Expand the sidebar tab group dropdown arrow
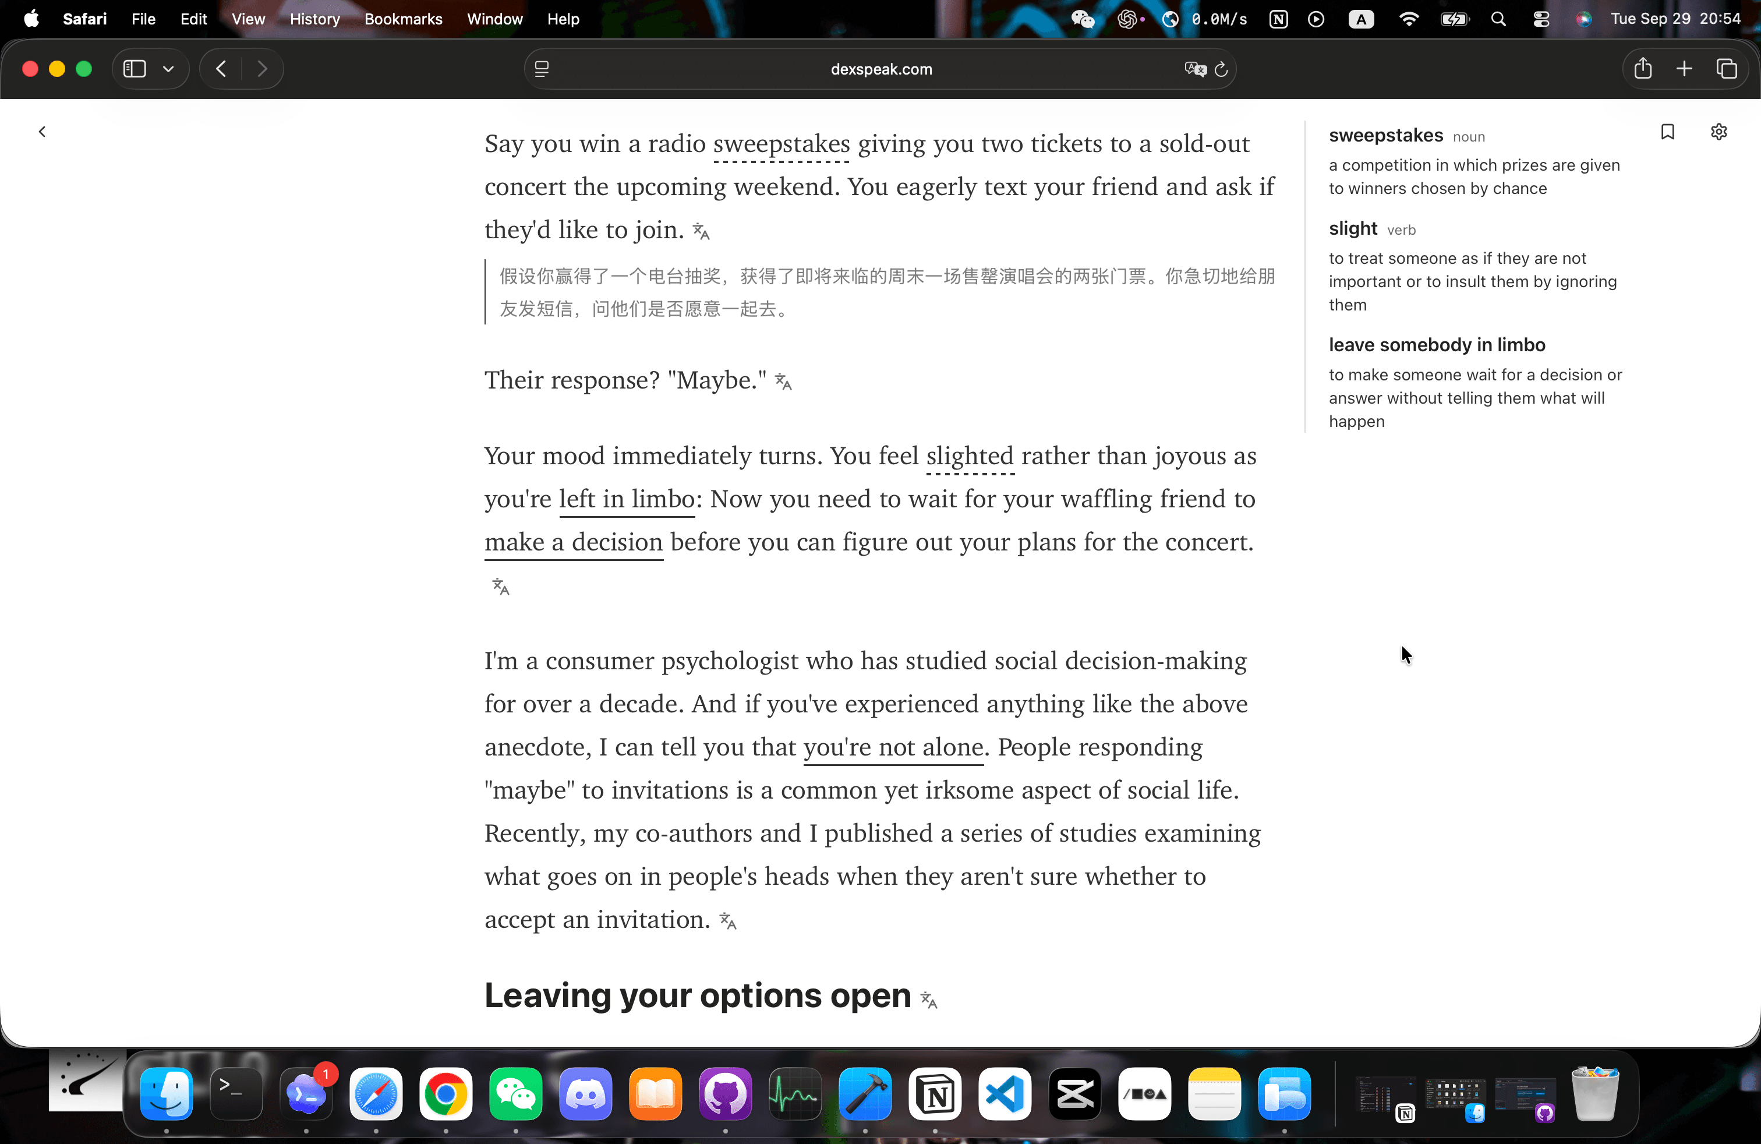This screenshot has height=1144, width=1761. [x=169, y=69]
